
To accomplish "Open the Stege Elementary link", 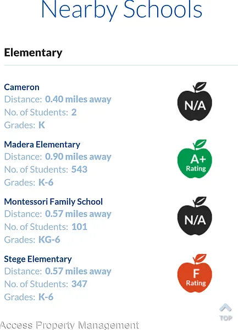I will click(x=38, y=259).
